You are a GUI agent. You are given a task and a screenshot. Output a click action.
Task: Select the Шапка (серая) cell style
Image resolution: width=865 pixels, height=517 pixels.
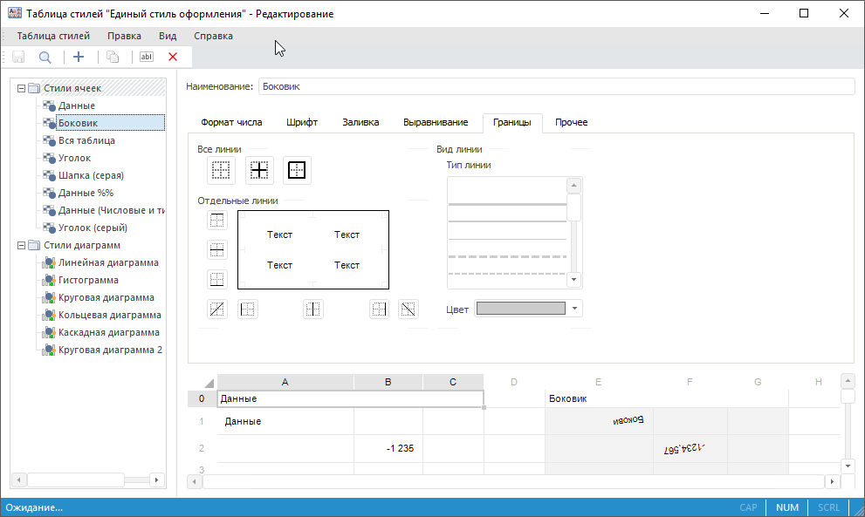(90, 175)
